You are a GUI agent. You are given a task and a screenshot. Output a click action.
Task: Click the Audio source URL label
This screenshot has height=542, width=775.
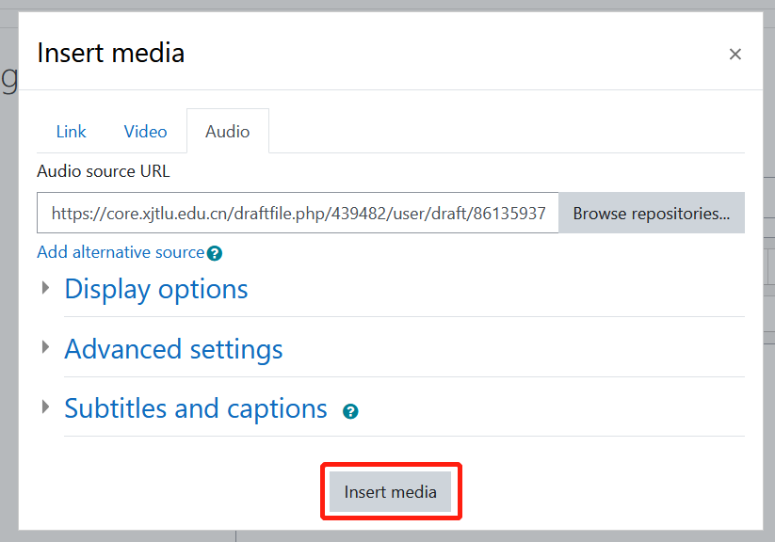(x=104, y=171)
